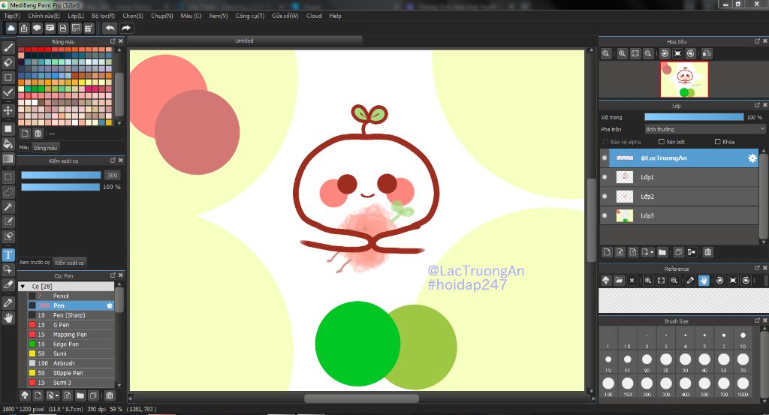Open the Cửa sổ(W) menu

click(x=285, y=16)
